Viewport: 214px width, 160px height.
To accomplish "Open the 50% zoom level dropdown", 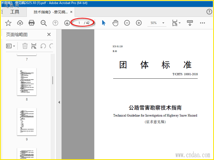I will point(163,23).
